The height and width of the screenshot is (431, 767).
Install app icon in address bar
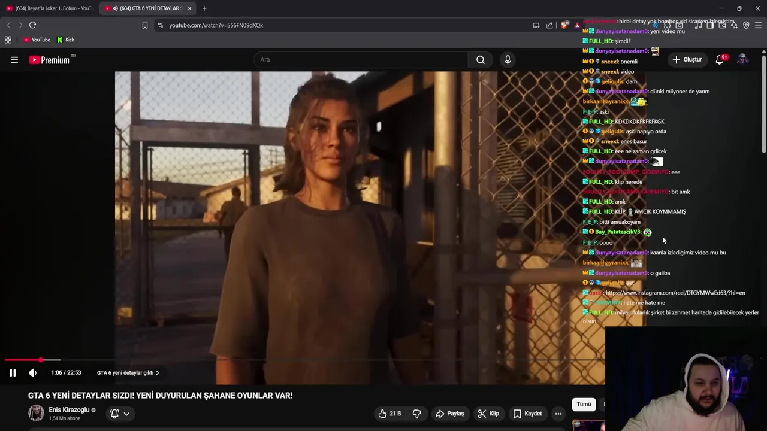(536, 25)
